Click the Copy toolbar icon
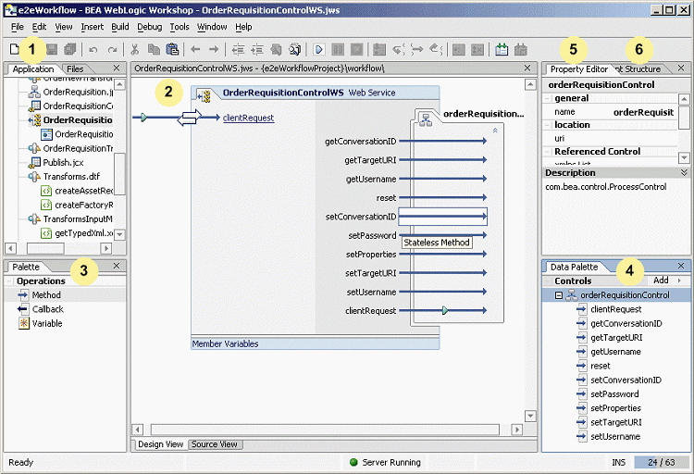 click(154, 49)
